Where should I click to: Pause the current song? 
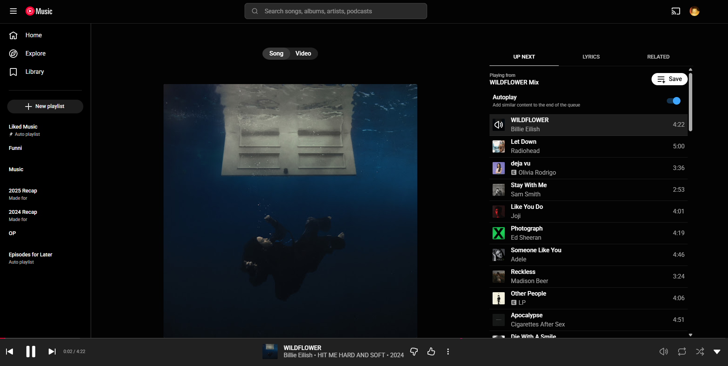pos(31,352)
